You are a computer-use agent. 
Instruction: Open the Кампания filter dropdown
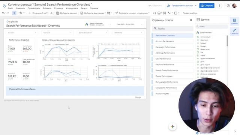tap(57, 33)
